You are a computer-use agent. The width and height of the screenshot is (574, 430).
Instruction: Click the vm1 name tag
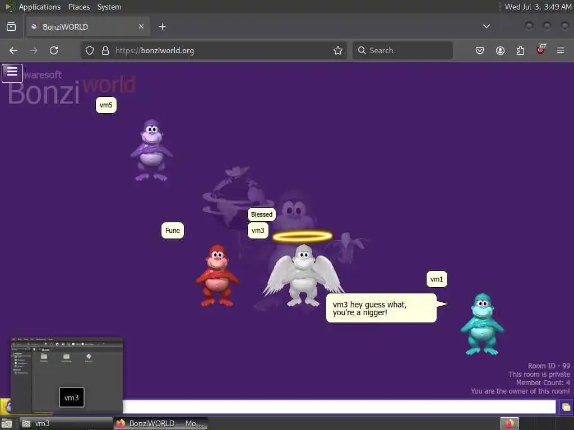(437, 279)
